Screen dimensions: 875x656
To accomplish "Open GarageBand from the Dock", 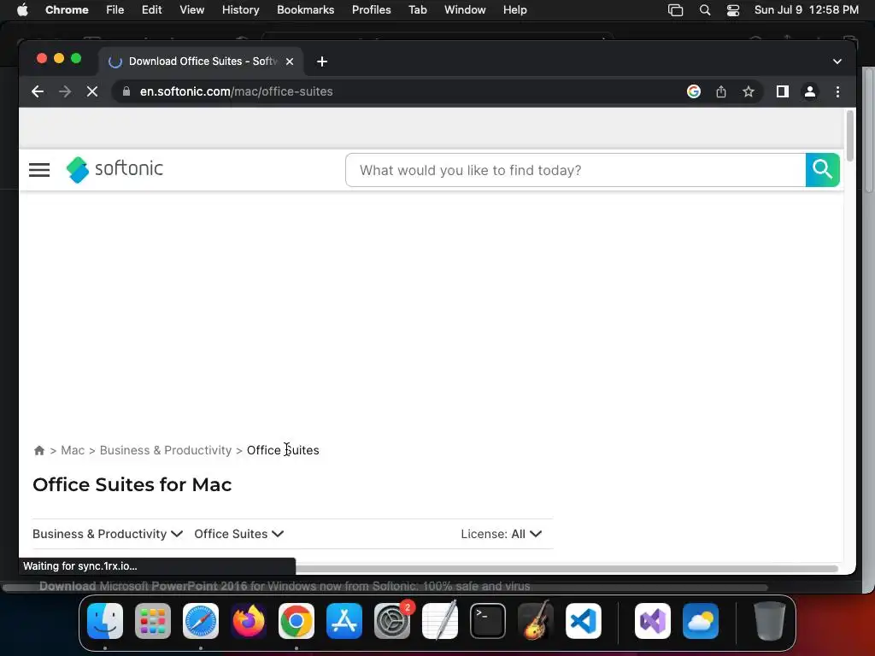I will point(536,621).
